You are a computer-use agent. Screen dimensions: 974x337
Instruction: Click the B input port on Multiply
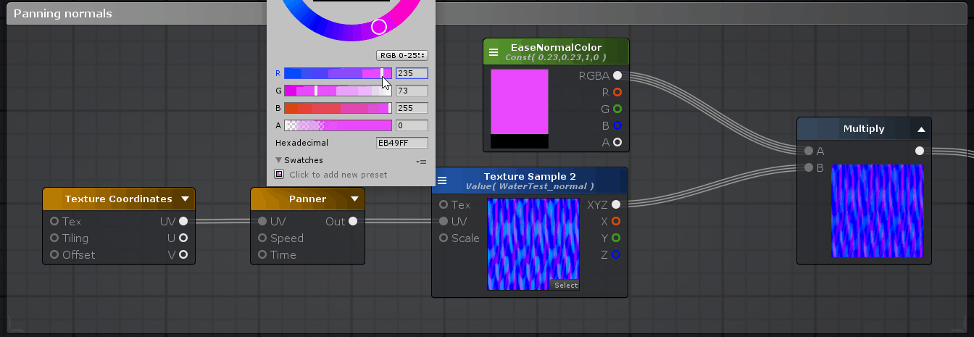coord(809,168)
